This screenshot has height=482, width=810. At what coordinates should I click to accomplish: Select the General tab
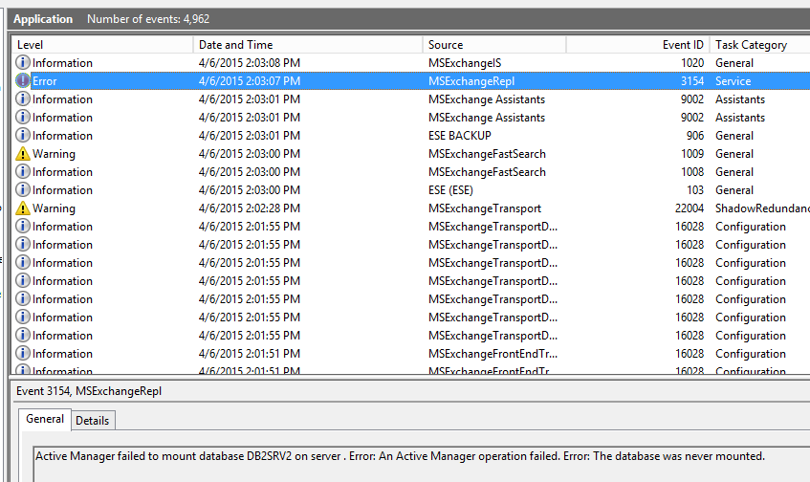coord(45,419)
